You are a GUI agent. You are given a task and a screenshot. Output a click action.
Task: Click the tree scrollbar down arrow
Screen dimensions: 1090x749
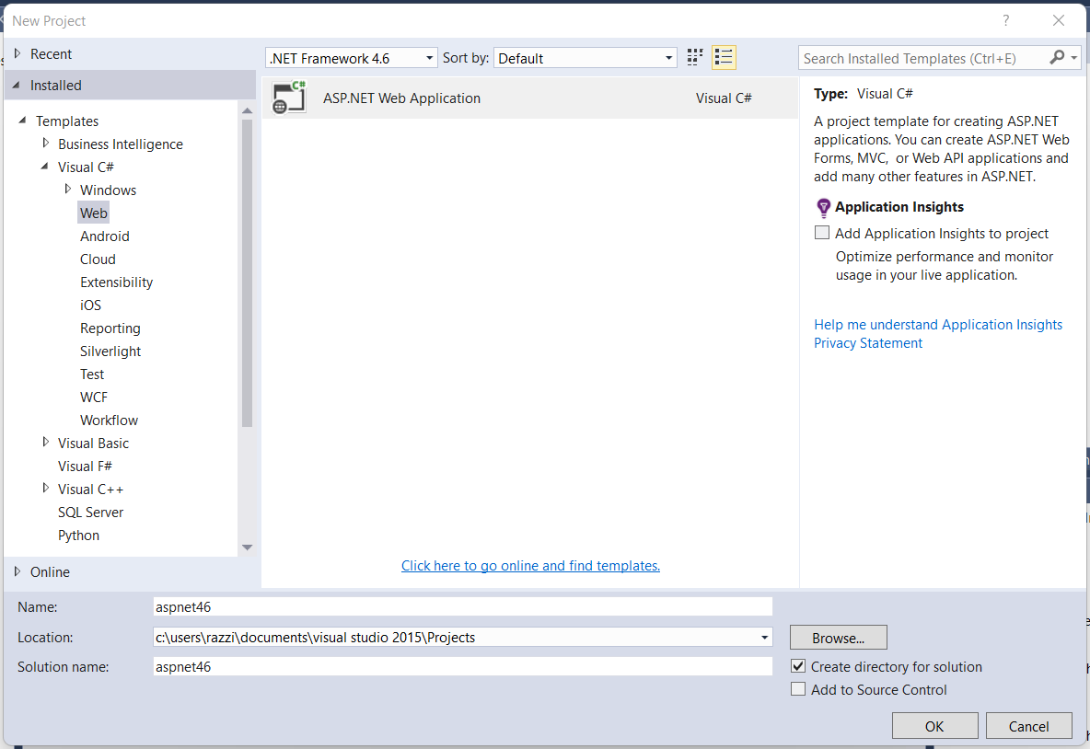click(247, 547)
